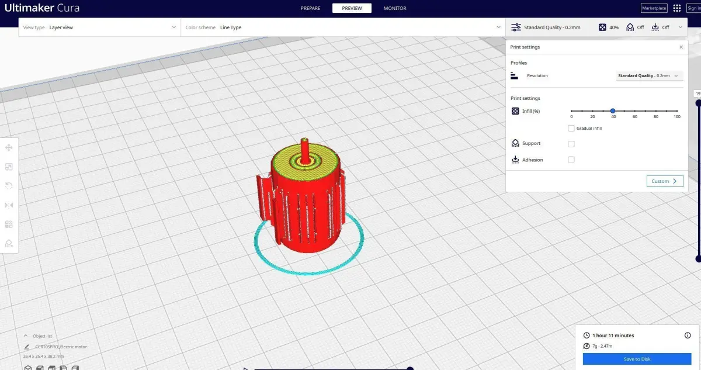Select the Per Model Settings tool
701x370 pixels.
coord(9,224)
